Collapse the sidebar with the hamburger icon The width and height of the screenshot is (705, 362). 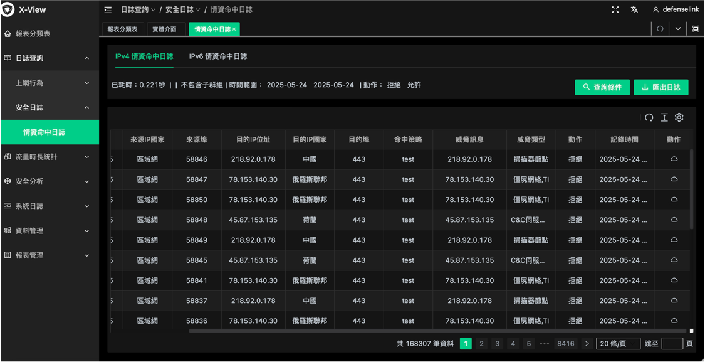coord(108,10)
